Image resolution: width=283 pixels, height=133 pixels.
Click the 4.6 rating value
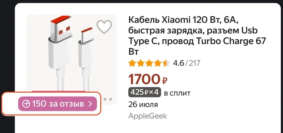[x=178, y=63]
